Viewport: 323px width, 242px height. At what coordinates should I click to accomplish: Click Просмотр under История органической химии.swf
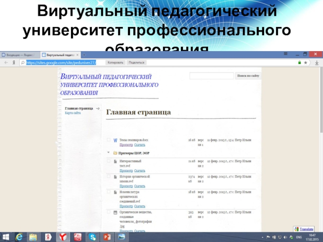[x=126, y=186]
